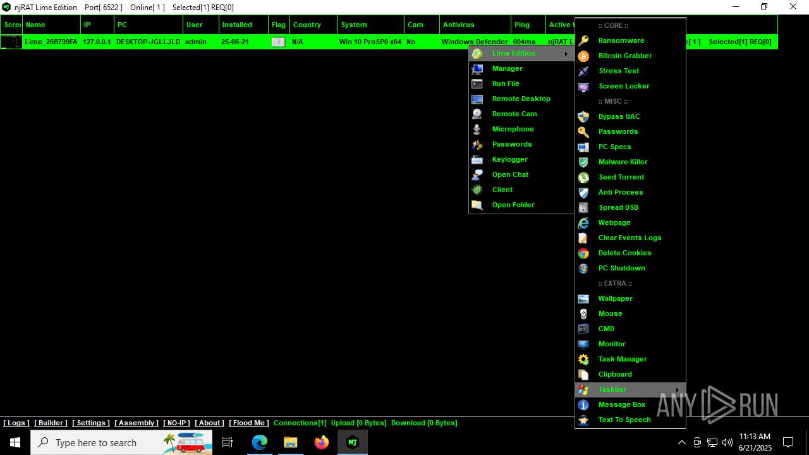Click the Clipboard icon

(x=583, y=374)
